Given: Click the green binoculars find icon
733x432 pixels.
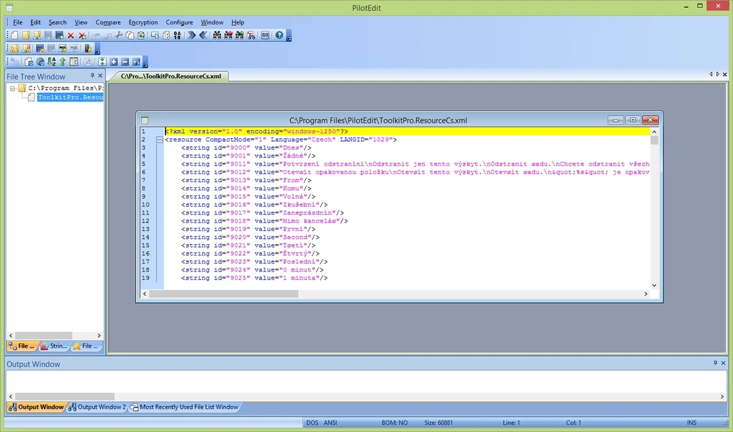Looking at the screenshot, I should [239, 35].
